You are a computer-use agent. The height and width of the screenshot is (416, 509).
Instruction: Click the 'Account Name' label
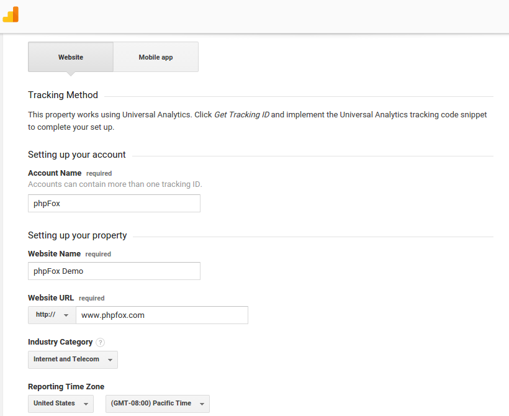click(x=55, y=173)
